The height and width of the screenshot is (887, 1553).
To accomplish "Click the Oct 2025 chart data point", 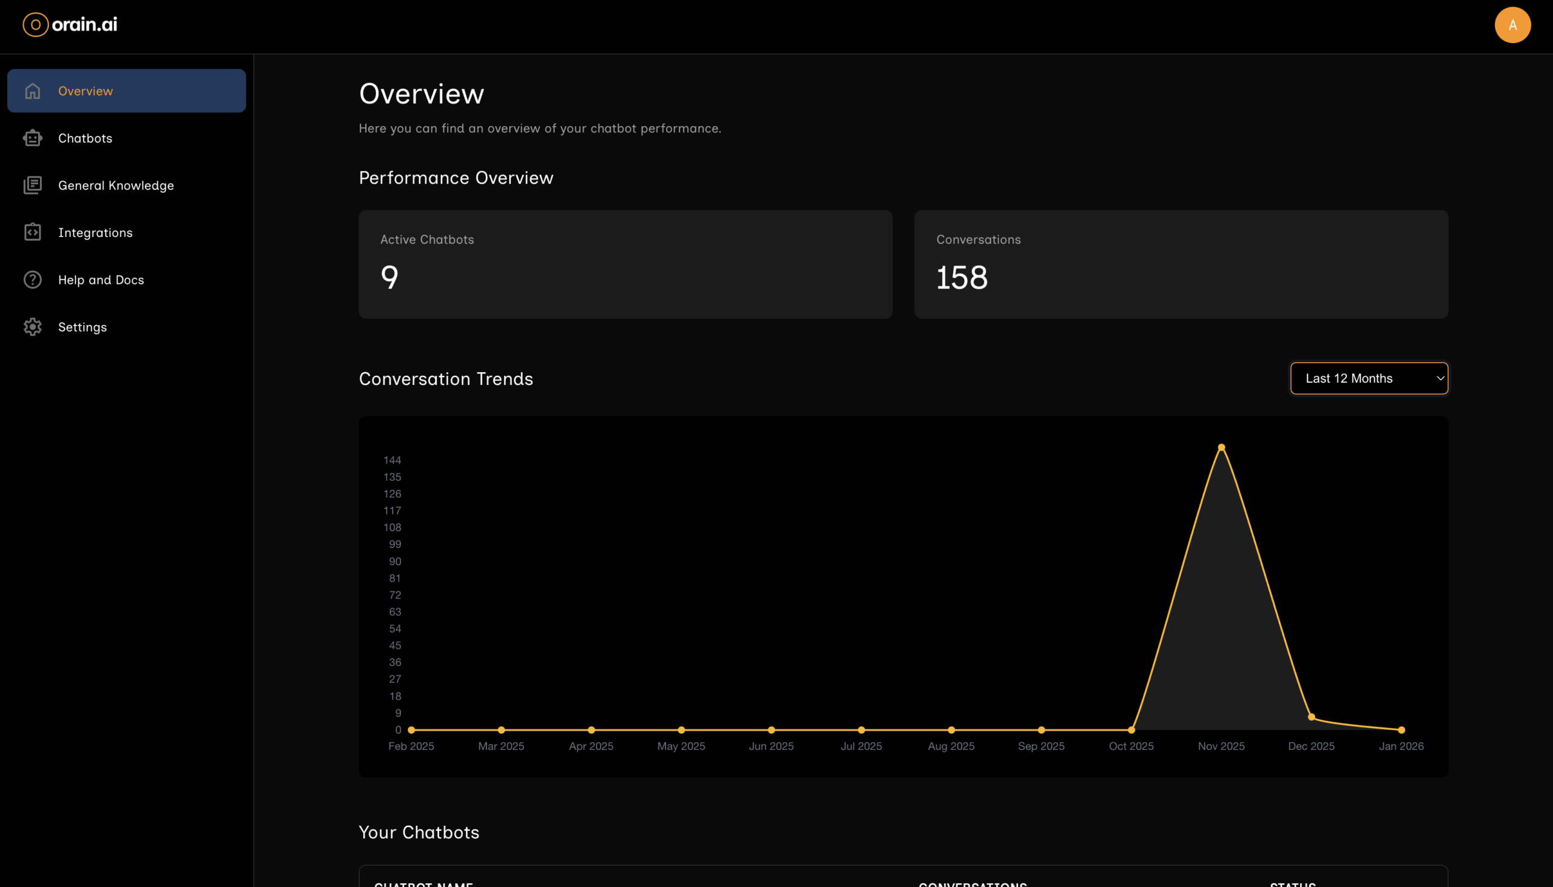I will point(1131,730).
